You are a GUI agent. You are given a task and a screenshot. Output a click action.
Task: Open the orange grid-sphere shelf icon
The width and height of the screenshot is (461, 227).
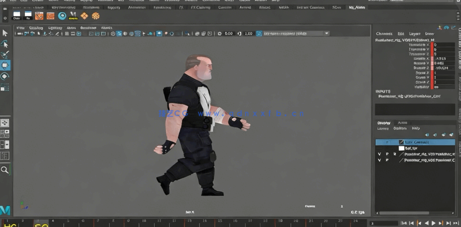coord(96,16)
